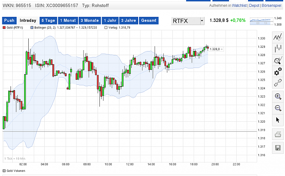Switch to the 1 Jahr timeframe
This screenshot has height=176, width=285.
pyautogui.click(x=110, y=21)
